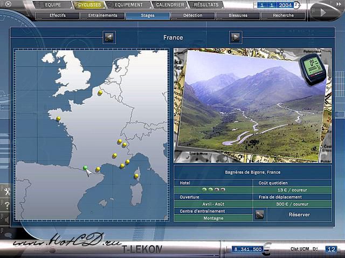Click the previous country arrow
The height and width of the screenshot is (258, 345).
pyautogui.click(x=109, y=37)
